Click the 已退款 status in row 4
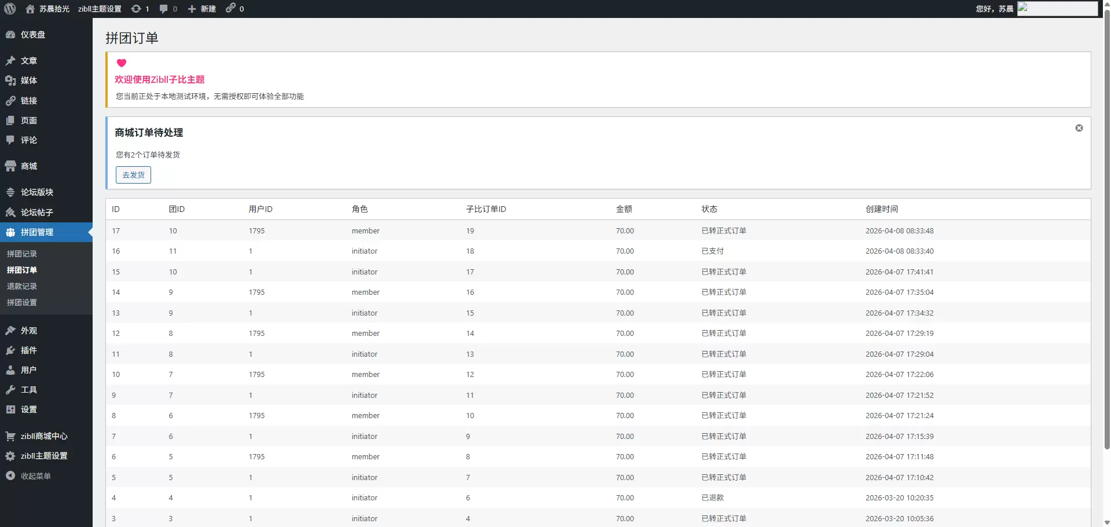Viewport: 1111px width, 527px height. coord(713,498)
